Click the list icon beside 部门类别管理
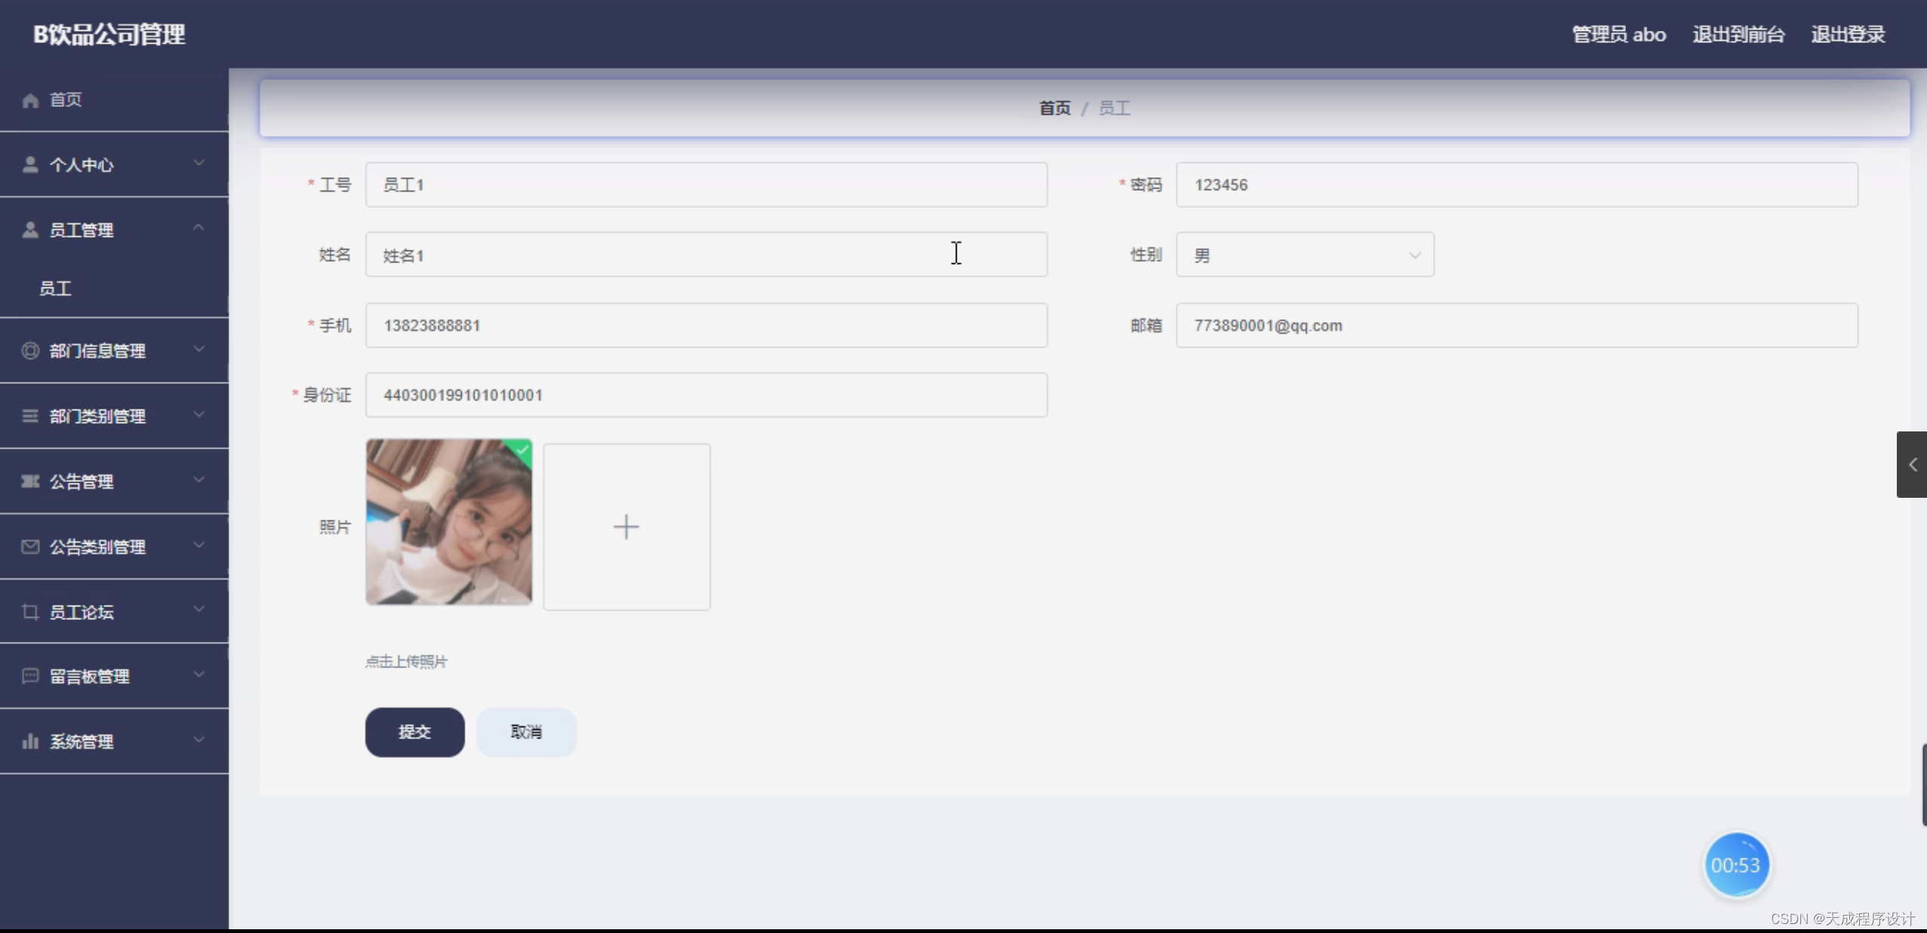The image size is (1927, 933). point(30,416)
